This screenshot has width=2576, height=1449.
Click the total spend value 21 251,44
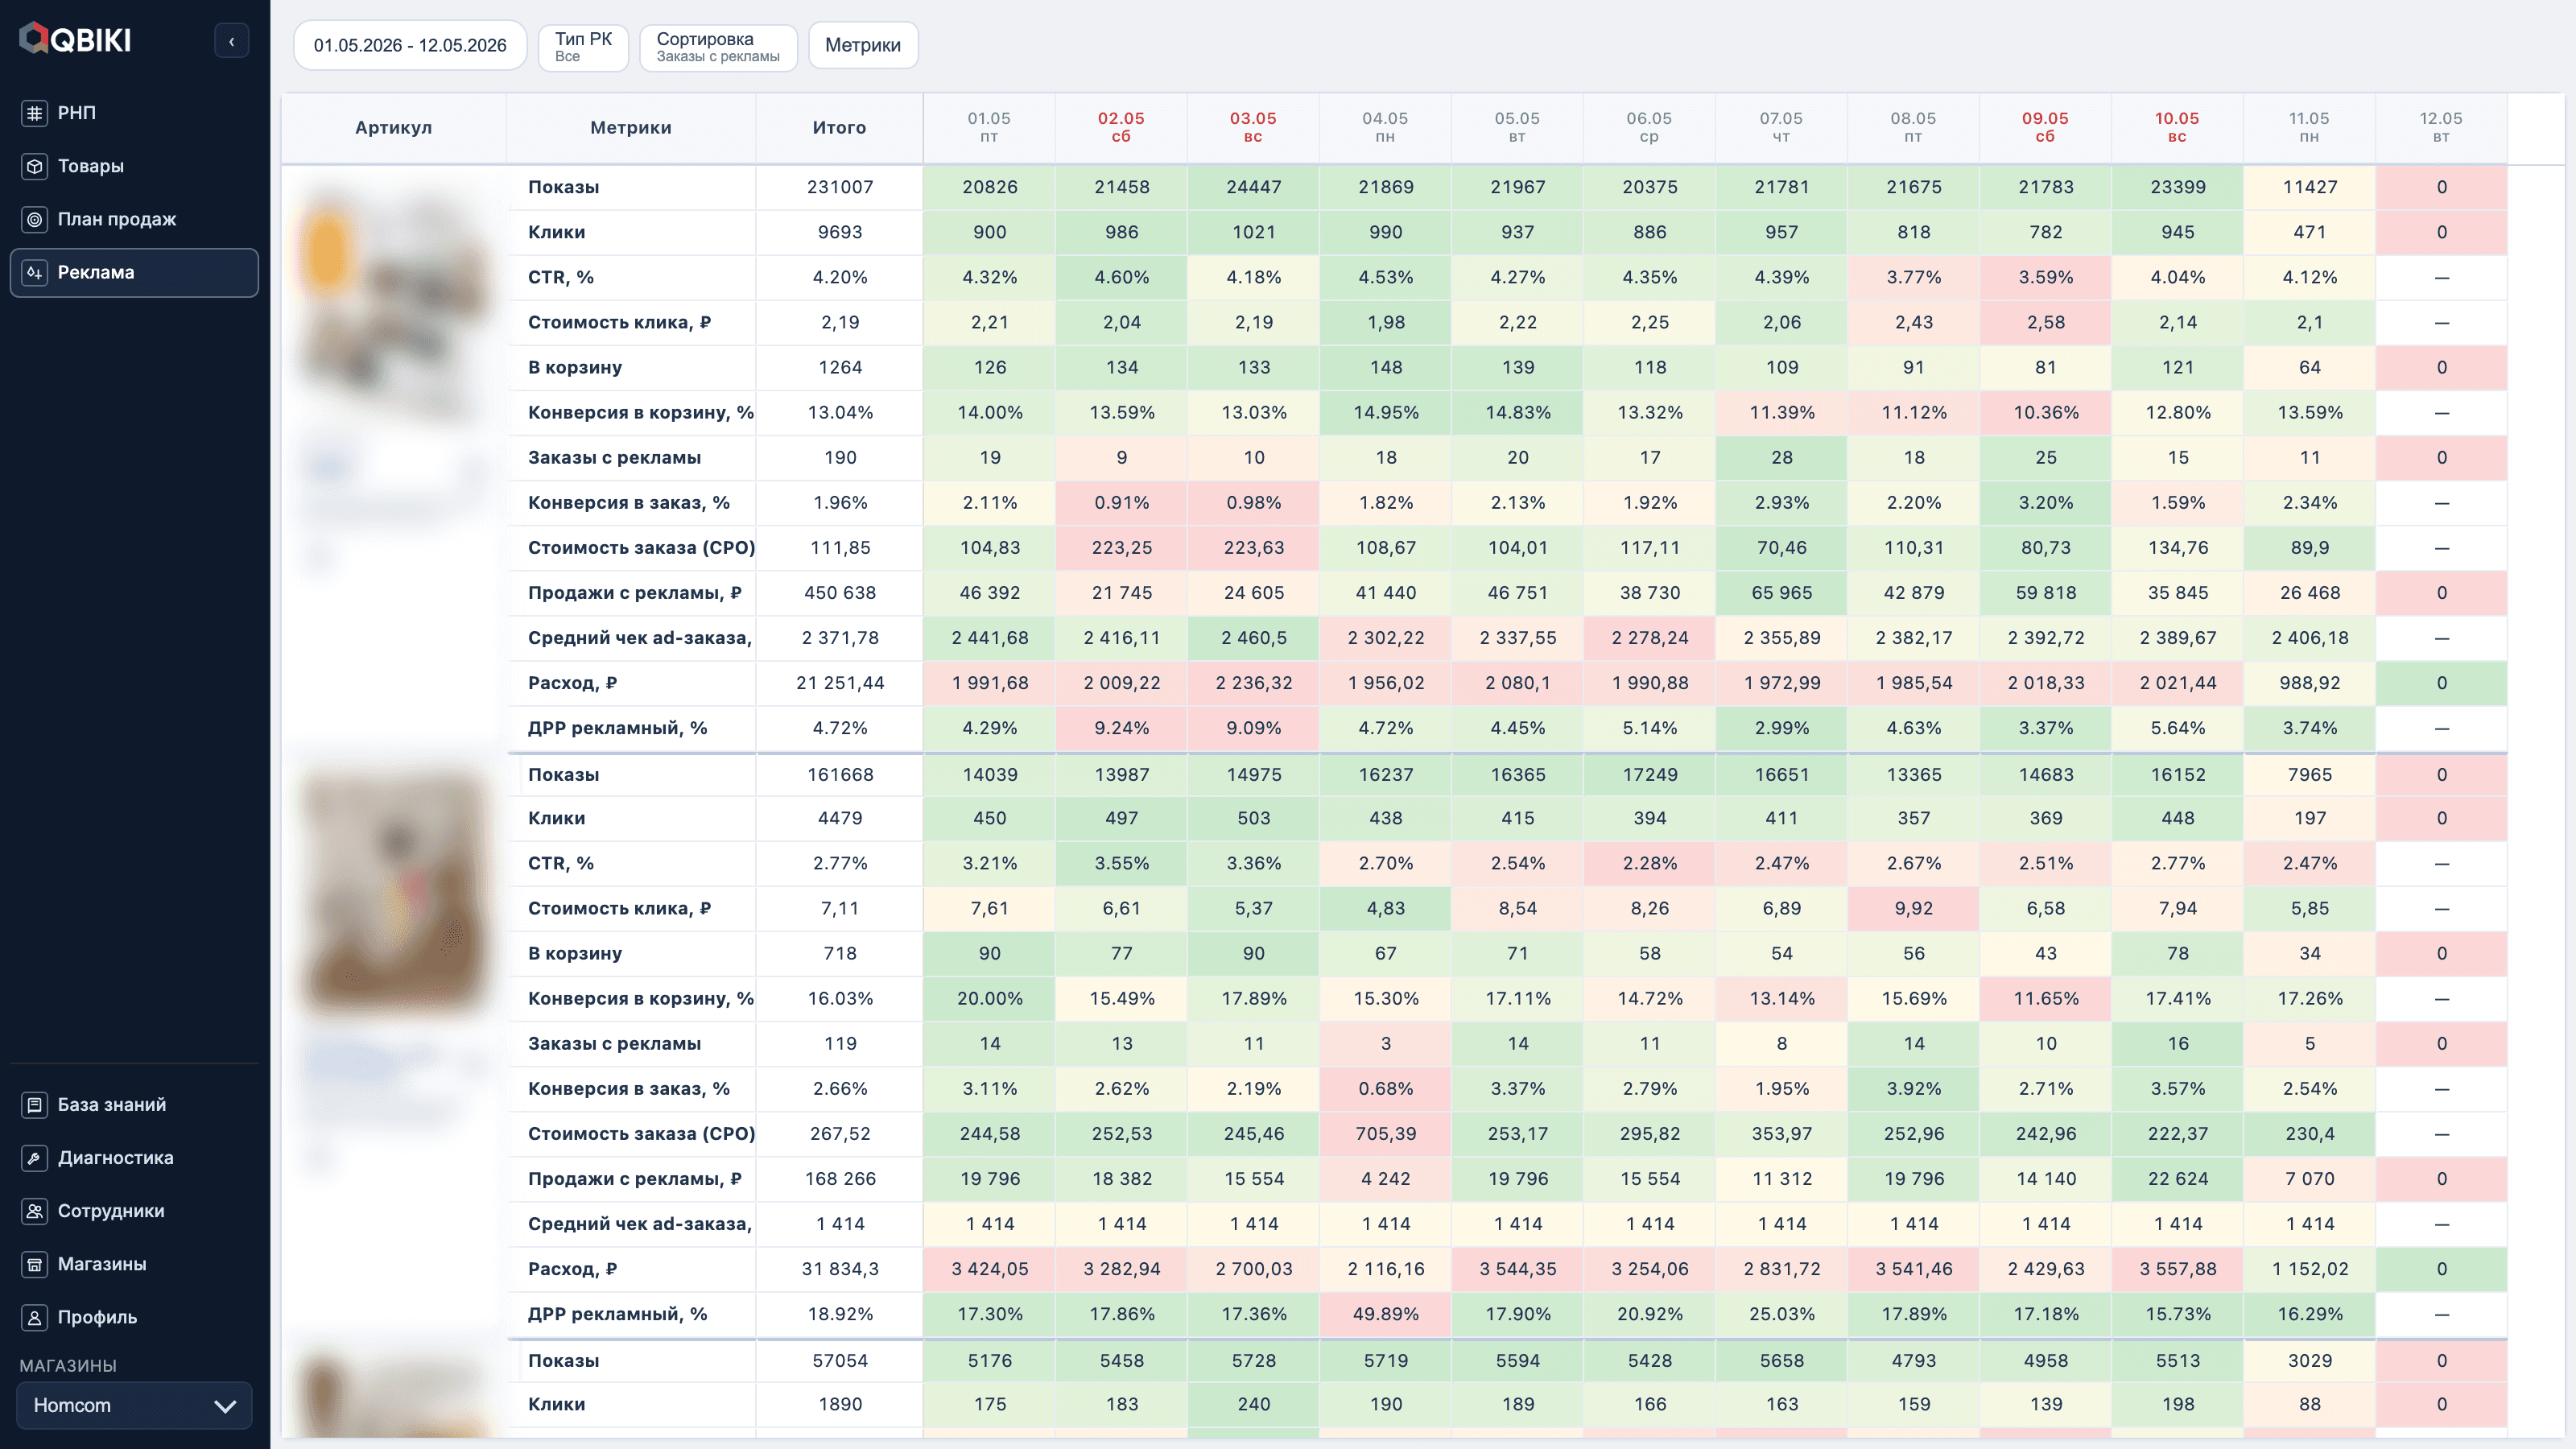(840, 683)
